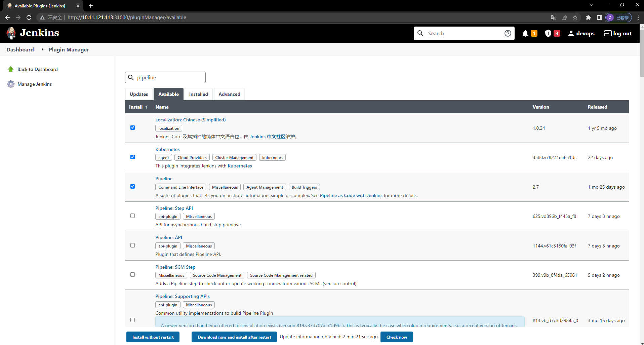Open a new browser tab with plus icon
Viewport: 644px width, 345px height.
coord(91,6)
